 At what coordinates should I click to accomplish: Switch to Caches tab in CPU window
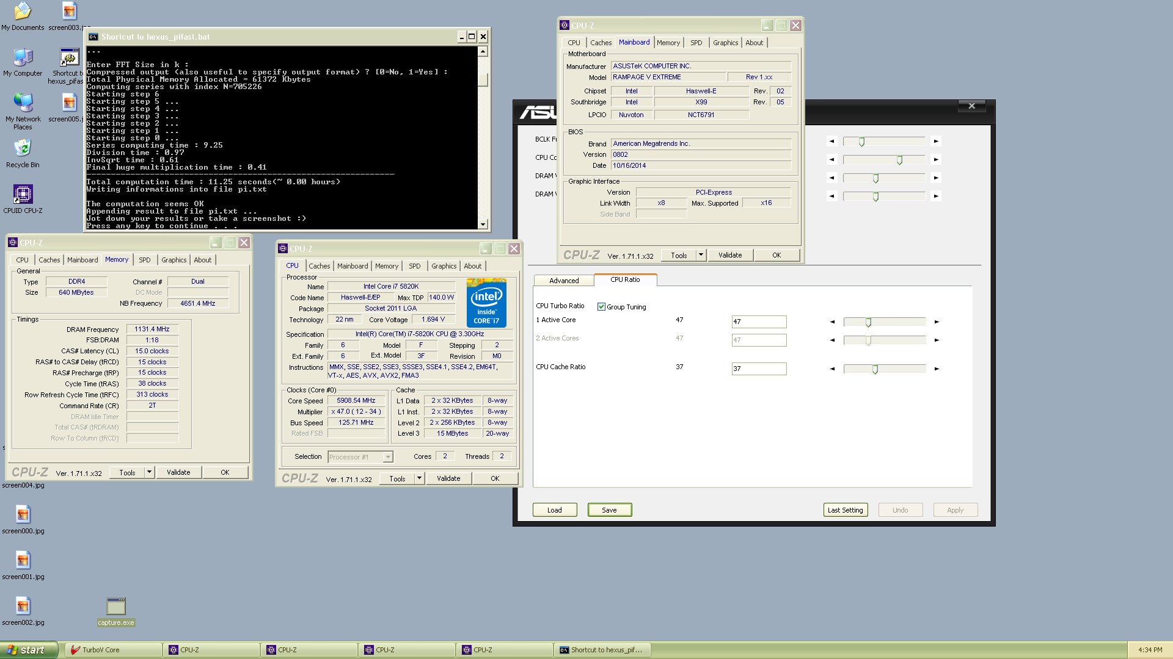pyautogui.click(x=319, y=266)
